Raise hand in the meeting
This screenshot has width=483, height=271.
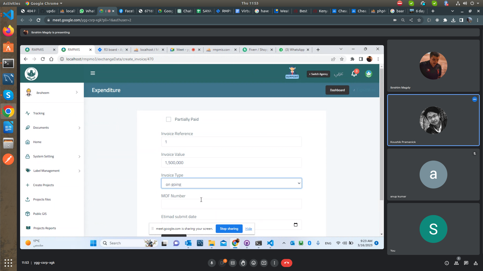(243, 263)
